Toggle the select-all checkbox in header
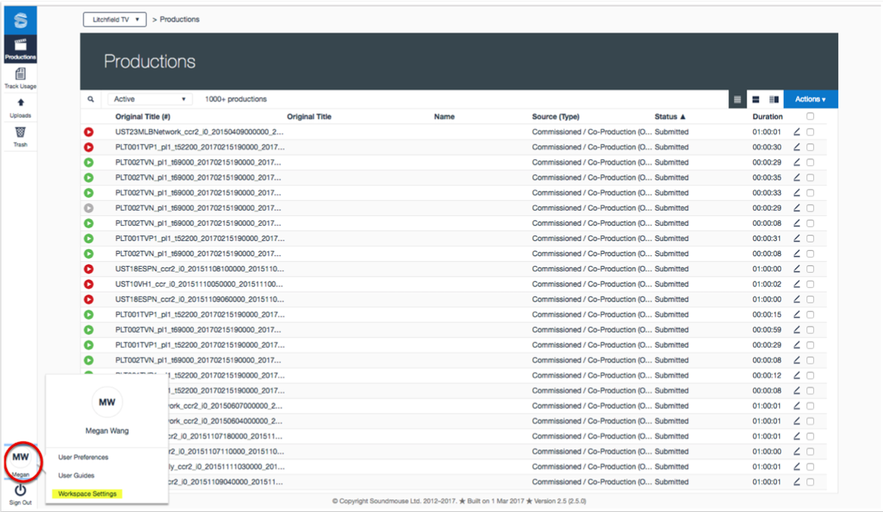Screen dimensions: 883x512 click(810, 117)
